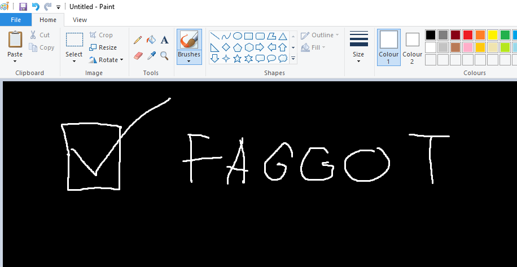Select the Text tool

click(165, 40)
